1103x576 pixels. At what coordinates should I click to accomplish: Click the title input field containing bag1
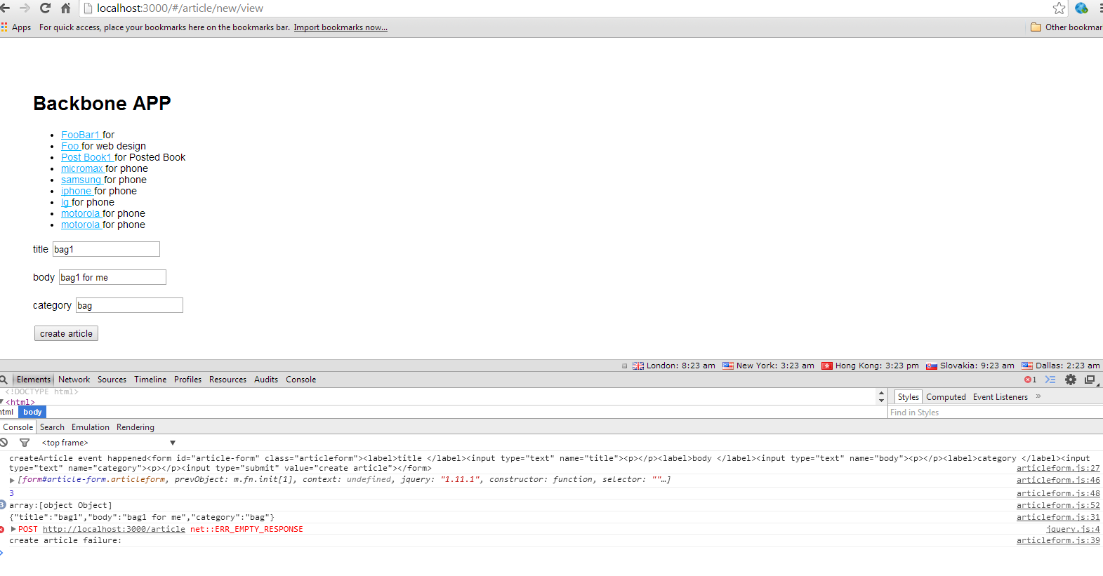106,249
